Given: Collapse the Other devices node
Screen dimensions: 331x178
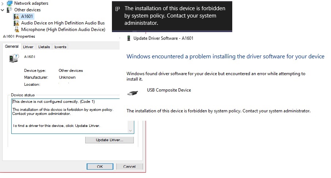Looking at the screenshot, I should pyautogui.click(x=3, y=10).
